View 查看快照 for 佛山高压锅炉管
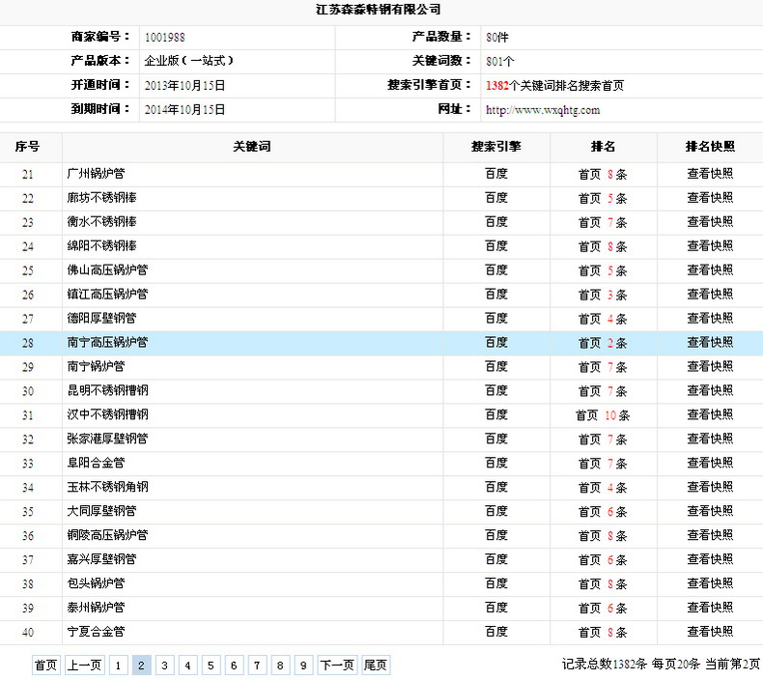The height and width of the screenshot is (680, 763). [710, 270]
